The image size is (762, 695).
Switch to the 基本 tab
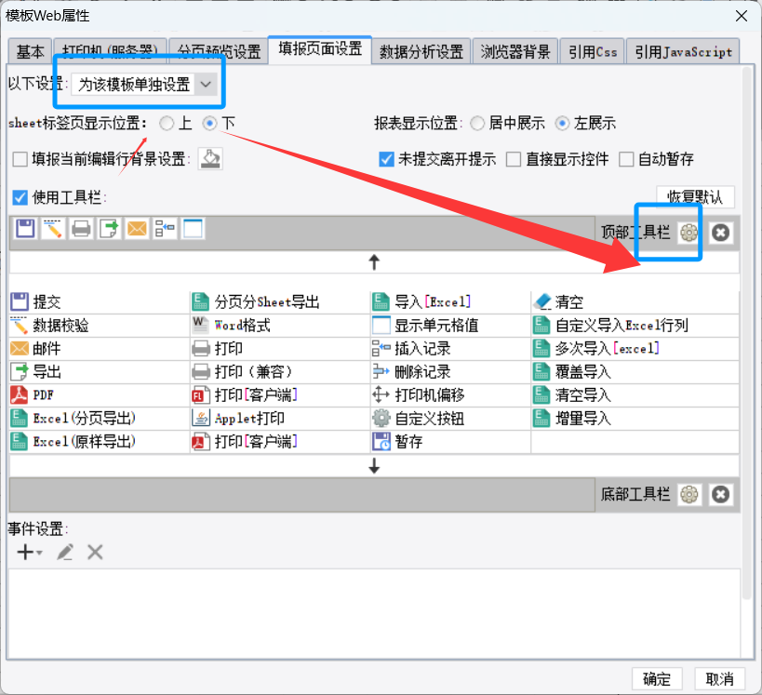[30, 51]
